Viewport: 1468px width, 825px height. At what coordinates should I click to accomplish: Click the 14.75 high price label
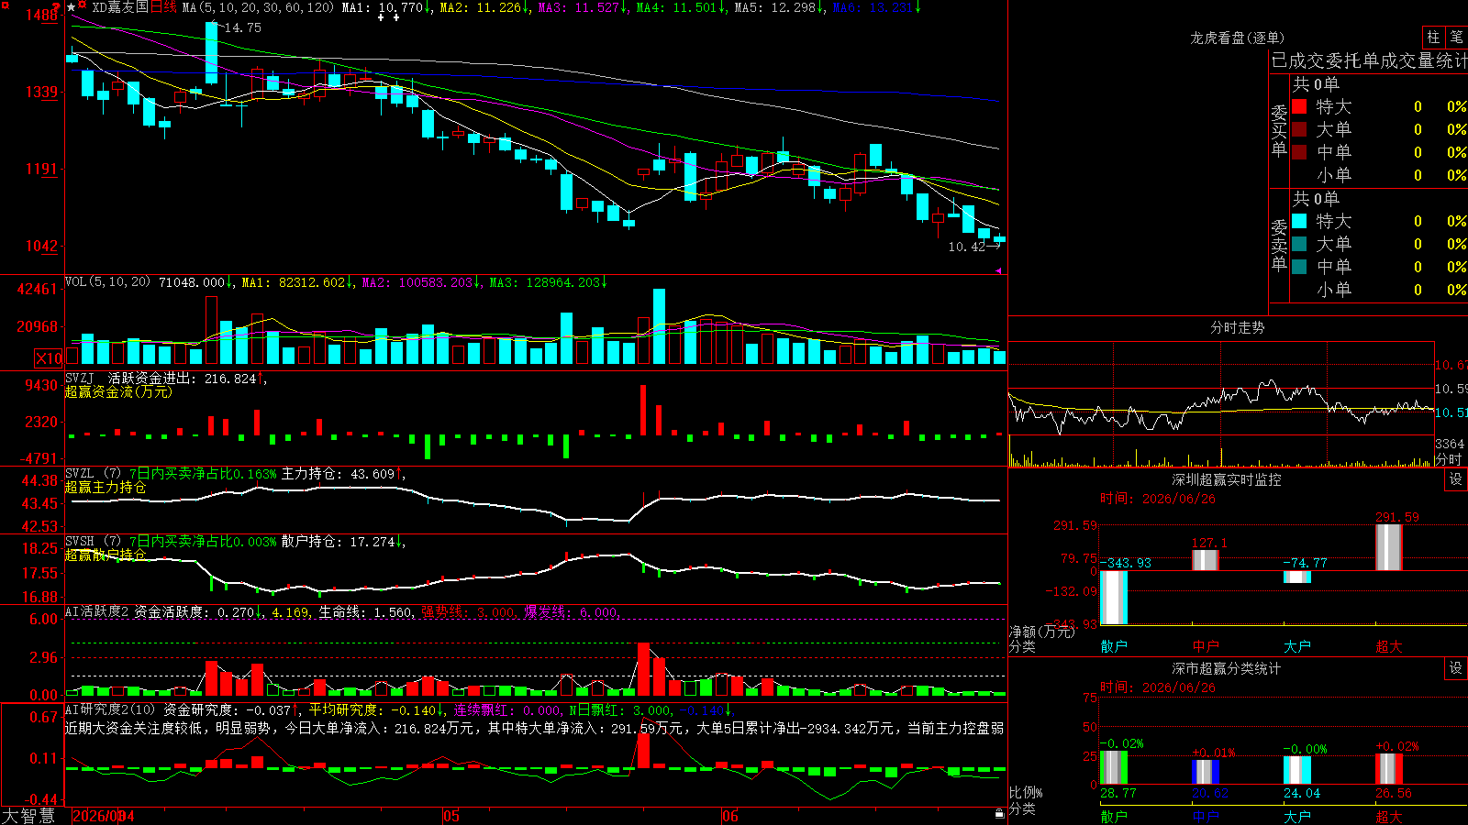[242, 27]
